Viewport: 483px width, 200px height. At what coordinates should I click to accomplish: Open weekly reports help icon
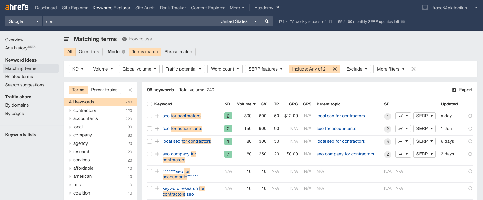(330, 22)
